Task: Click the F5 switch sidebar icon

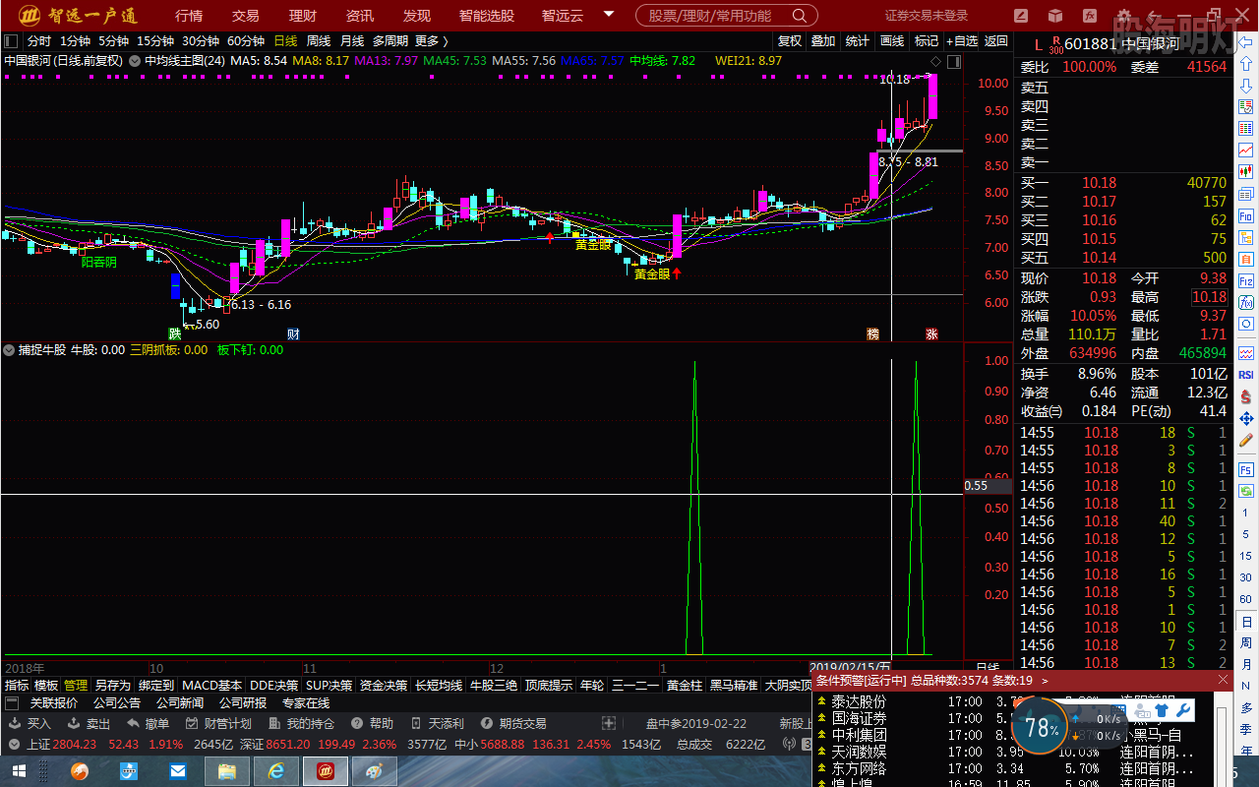Action: 1246,469
